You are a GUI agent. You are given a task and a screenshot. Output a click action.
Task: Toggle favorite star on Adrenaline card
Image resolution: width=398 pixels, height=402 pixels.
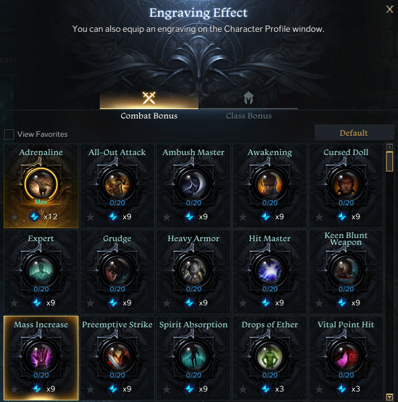(14, 217)
